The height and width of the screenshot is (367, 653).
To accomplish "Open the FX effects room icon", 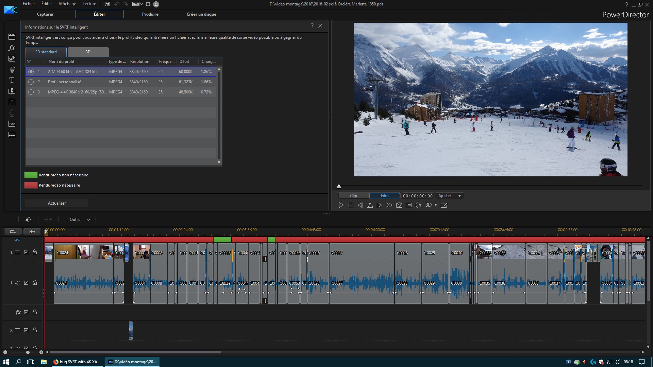I will point(12,48).
